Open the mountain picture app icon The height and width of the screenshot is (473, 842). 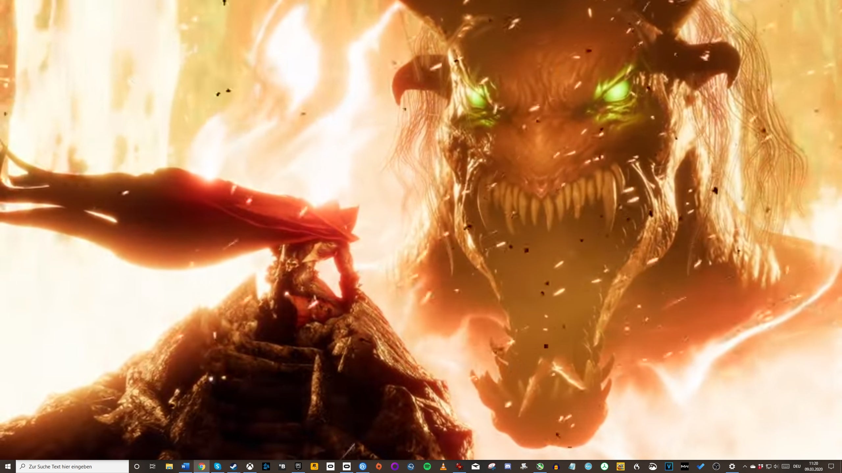pos(653,466)
